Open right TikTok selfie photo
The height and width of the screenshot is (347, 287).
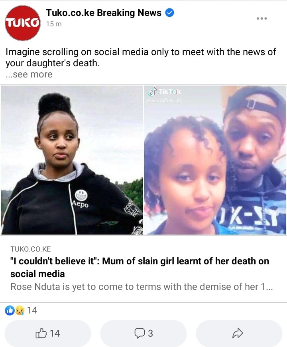pos(215,160)
